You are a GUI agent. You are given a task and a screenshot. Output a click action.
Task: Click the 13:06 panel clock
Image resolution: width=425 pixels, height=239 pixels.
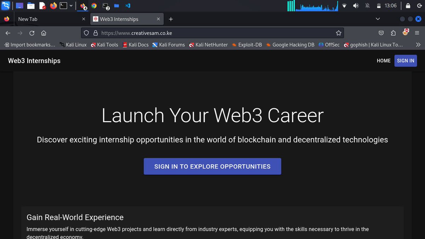[391, 6]
